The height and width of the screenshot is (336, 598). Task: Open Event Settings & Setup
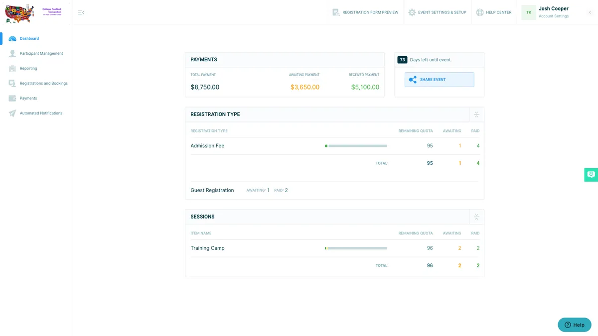pyautogui.click(x=437, y=12)
